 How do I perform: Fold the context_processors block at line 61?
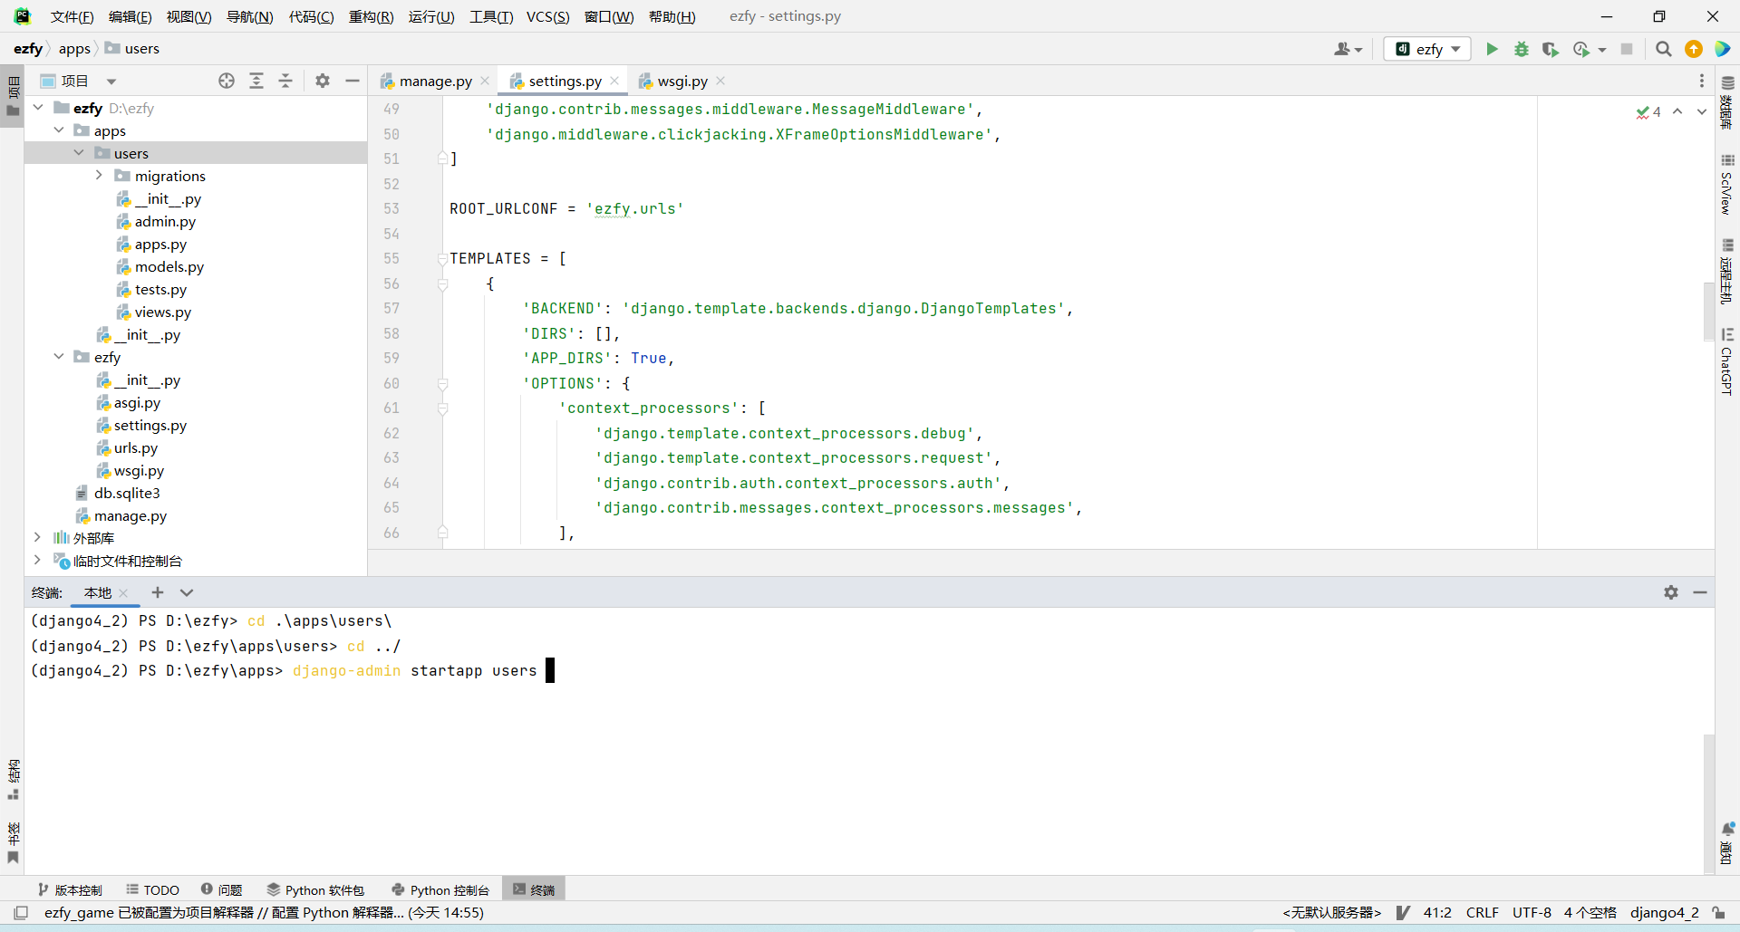click(442, 408)
